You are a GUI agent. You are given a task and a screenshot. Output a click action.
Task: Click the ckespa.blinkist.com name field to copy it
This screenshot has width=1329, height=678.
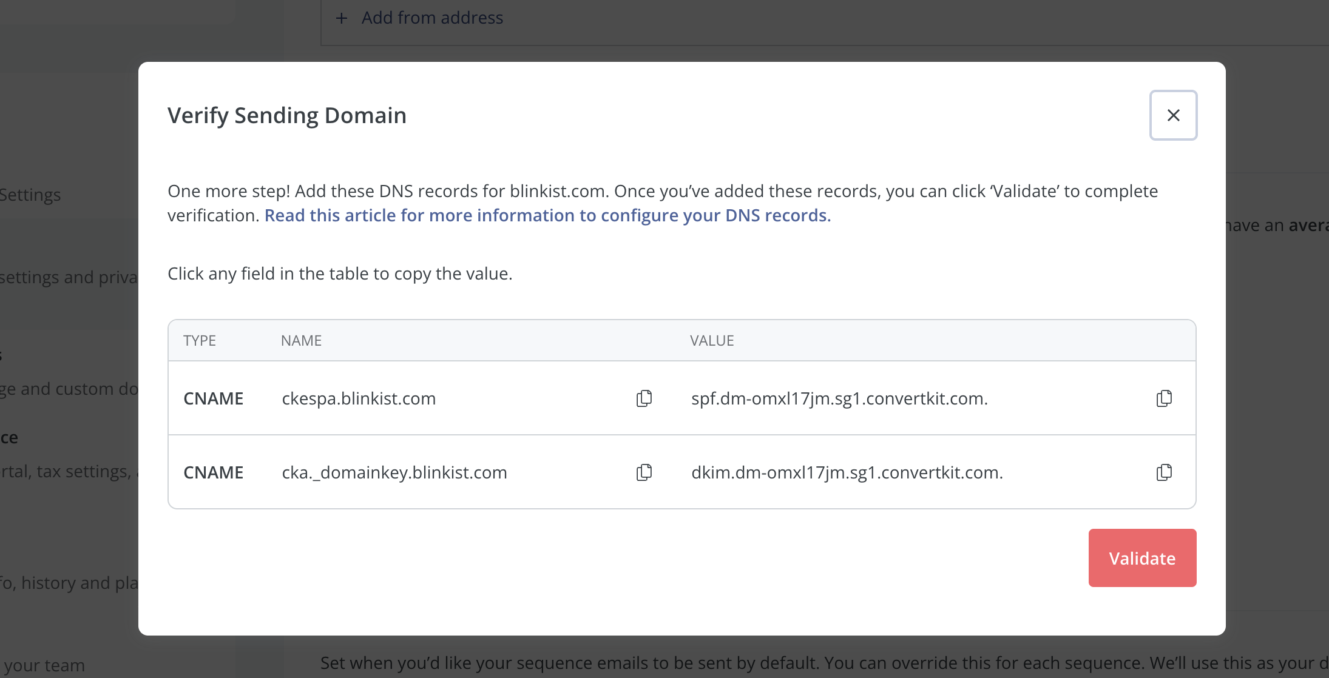click(359, 398)
